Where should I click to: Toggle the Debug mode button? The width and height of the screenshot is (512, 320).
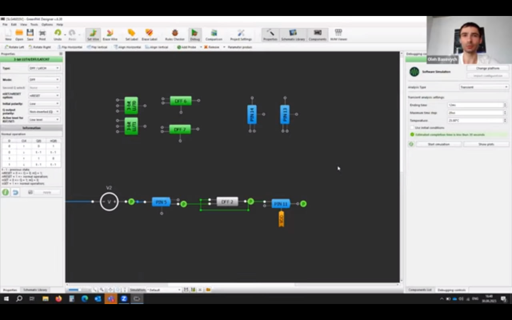tap(195, 35)
